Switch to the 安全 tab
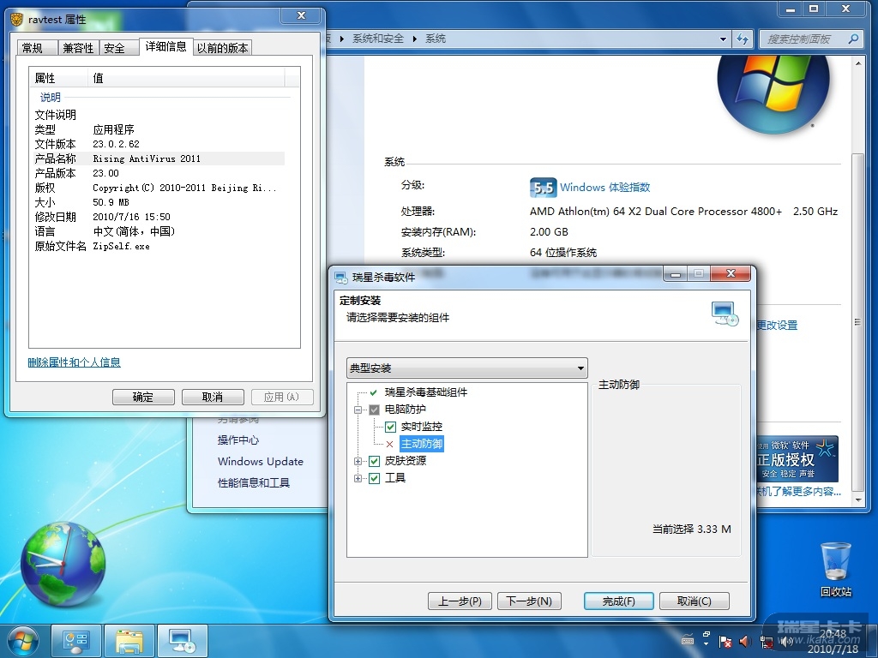The height and width of the screenshot is (658, 878). [118, 48]
